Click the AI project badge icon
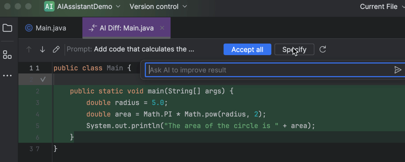The width and height of the screenshot is (405, 162). click(49, 6)
